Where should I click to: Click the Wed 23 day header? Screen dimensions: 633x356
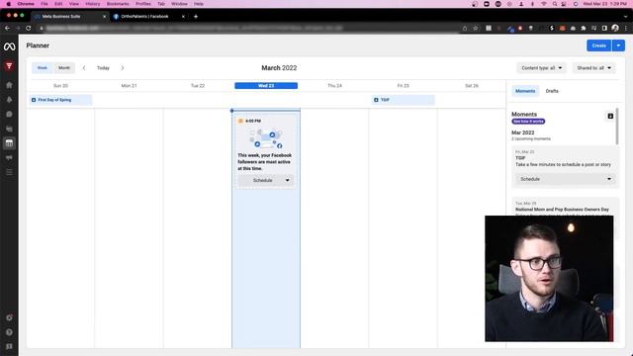pyautogui.click(x=266, y=86)
